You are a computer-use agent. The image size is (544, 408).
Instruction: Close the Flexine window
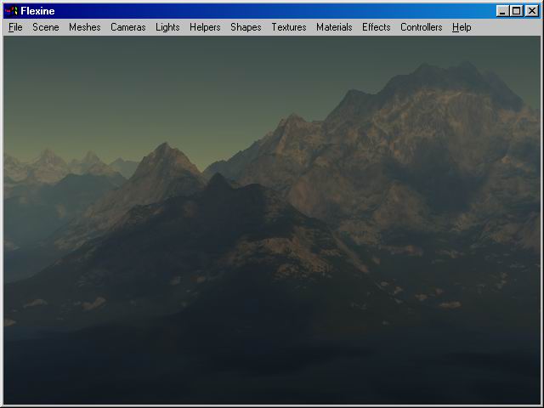click(532, 11)
